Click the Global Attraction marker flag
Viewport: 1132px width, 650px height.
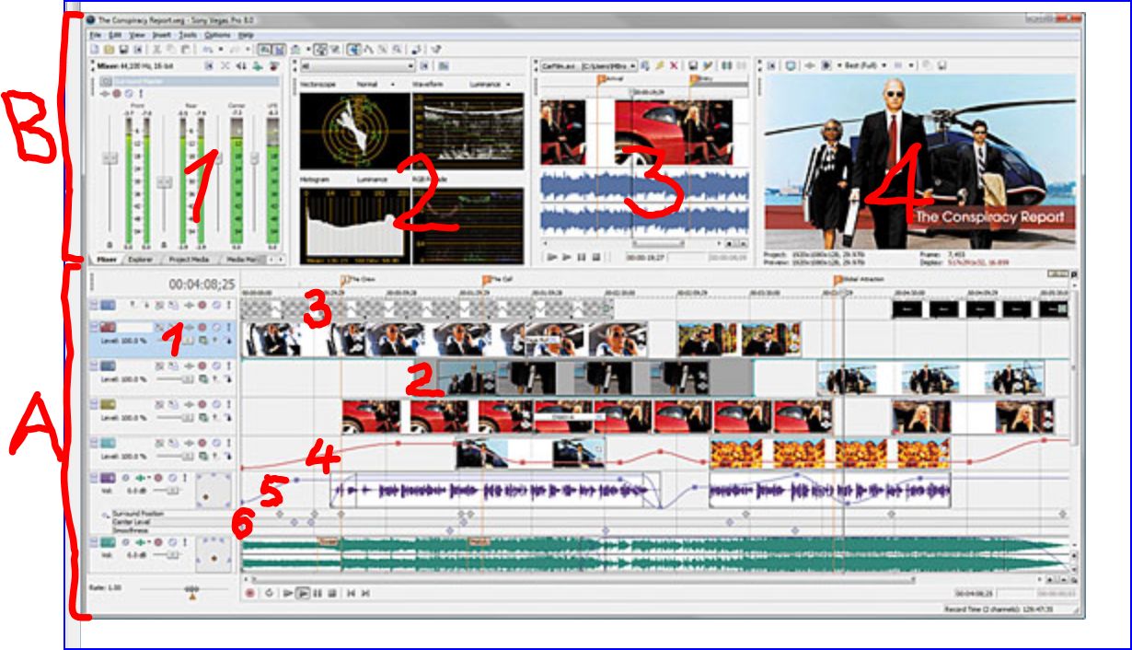point(838,279)
